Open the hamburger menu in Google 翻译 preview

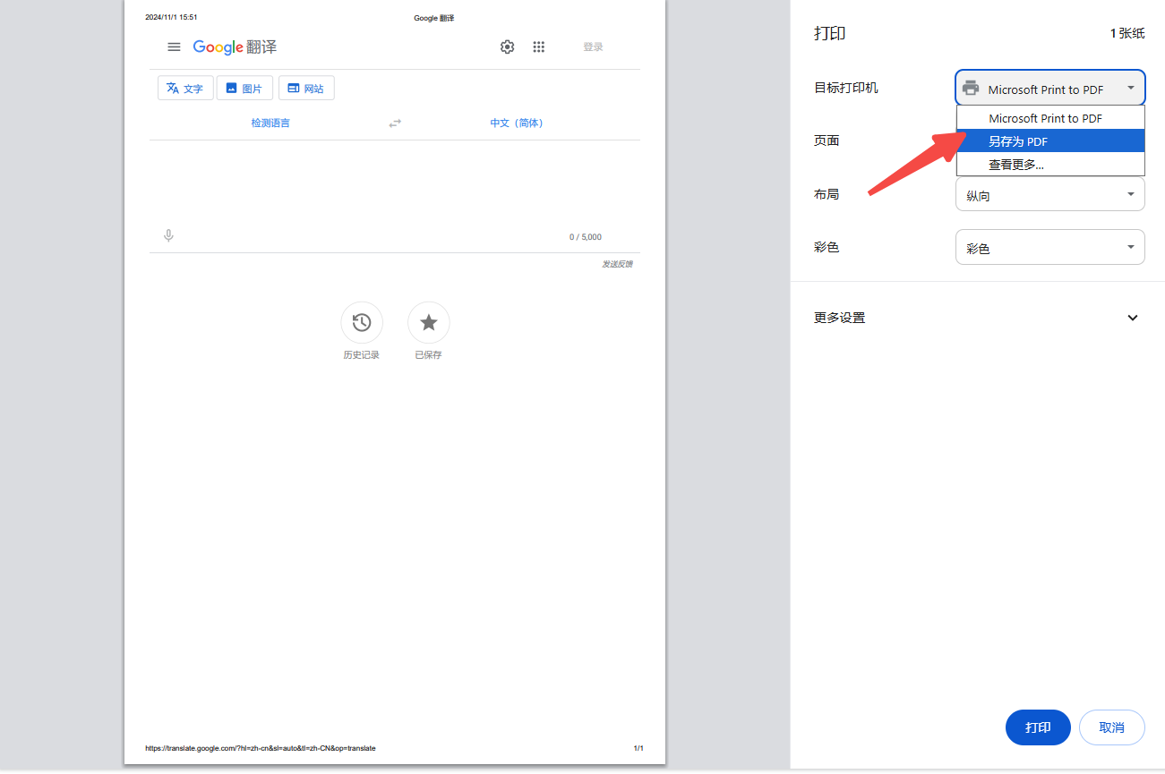174,47
